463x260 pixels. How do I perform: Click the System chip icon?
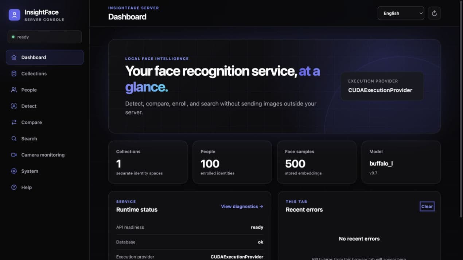pos(14,171)
